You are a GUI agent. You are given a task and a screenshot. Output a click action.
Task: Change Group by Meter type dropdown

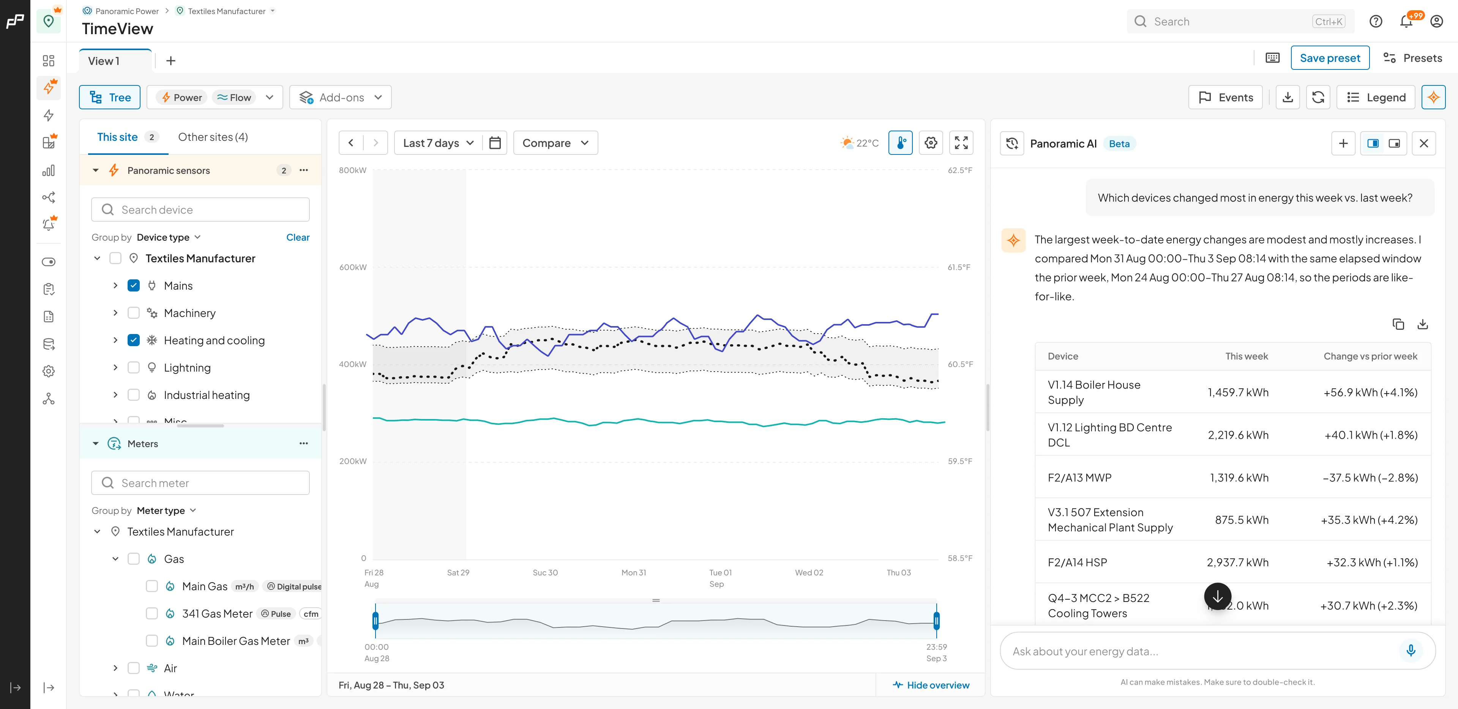pos(166,510)
